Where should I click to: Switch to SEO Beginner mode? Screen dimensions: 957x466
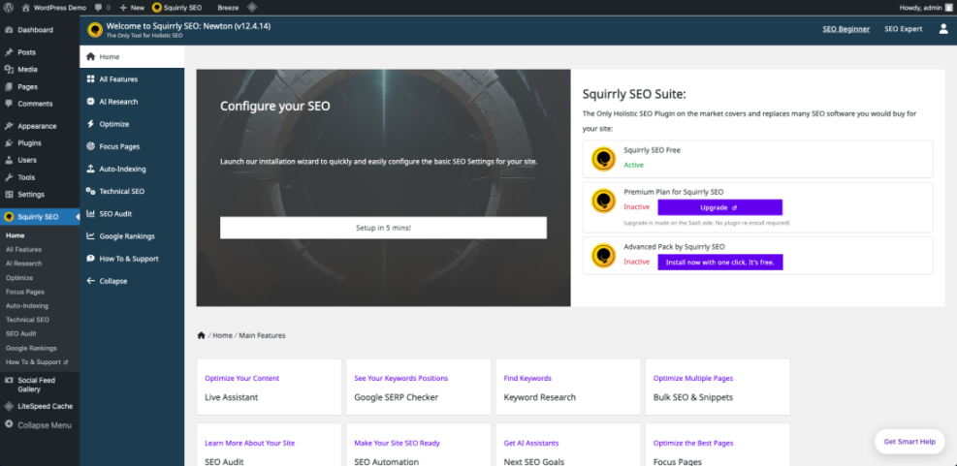[845, 29]
